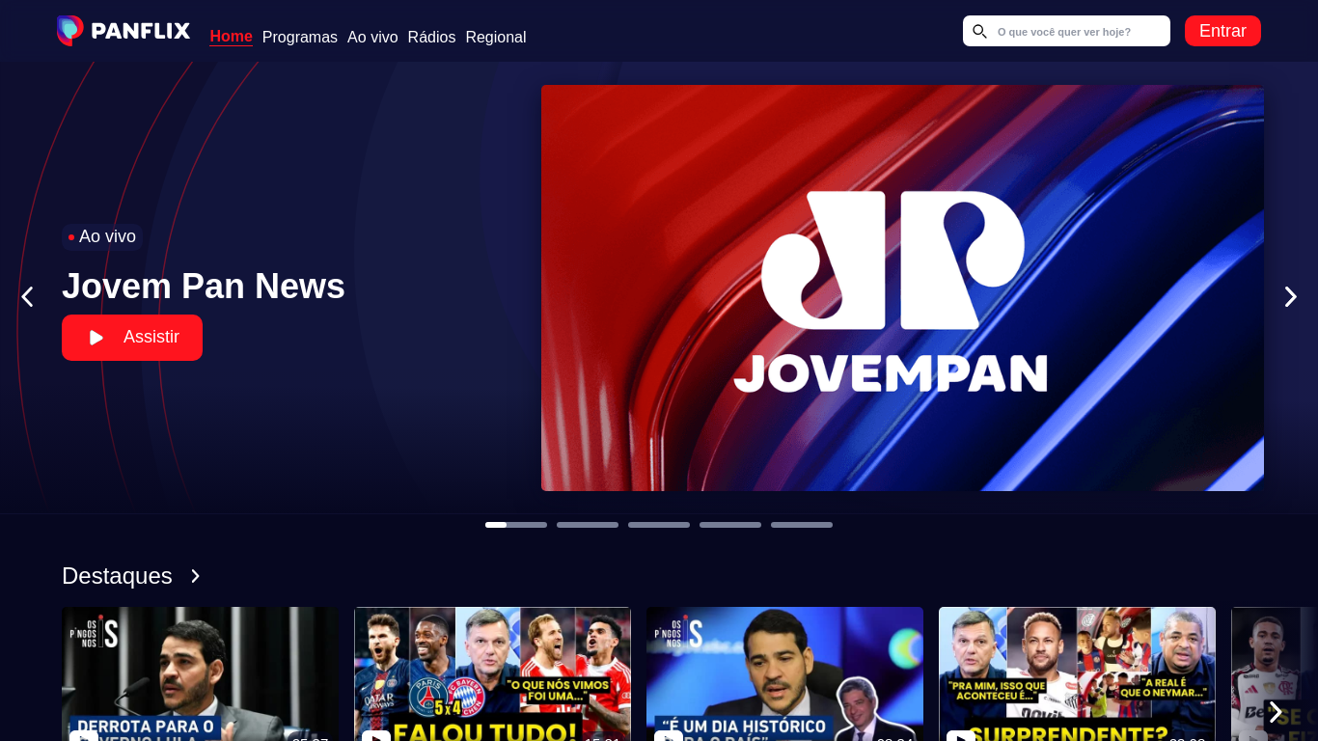Open the Programas menu item

click(x=300, y=37)
